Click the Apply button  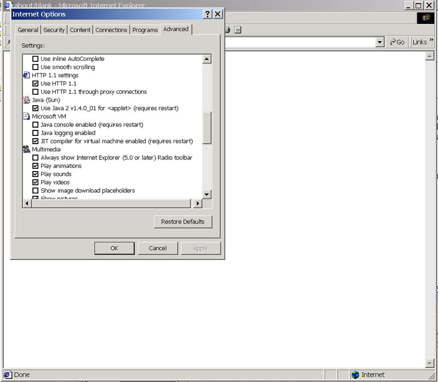[x=200, y=248]
